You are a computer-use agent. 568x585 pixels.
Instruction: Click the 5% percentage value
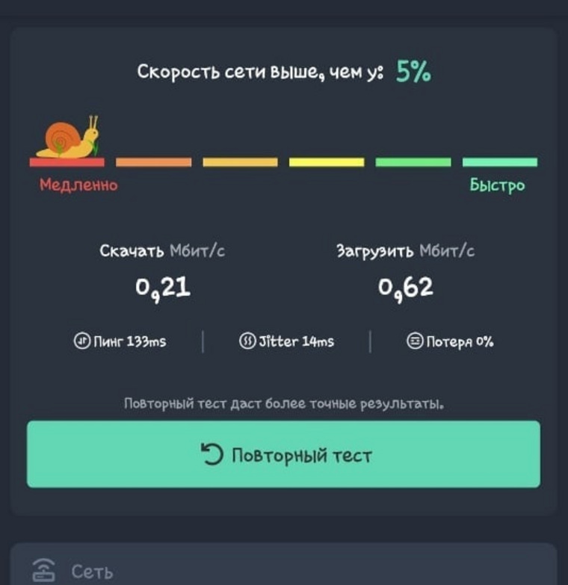413,71
